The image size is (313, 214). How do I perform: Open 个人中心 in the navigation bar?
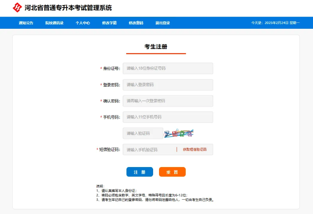(x=82, y=23)
